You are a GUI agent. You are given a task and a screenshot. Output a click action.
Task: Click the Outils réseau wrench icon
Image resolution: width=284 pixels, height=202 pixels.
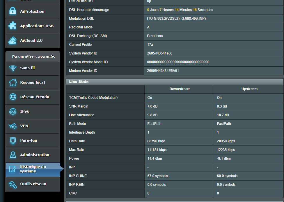13,184
